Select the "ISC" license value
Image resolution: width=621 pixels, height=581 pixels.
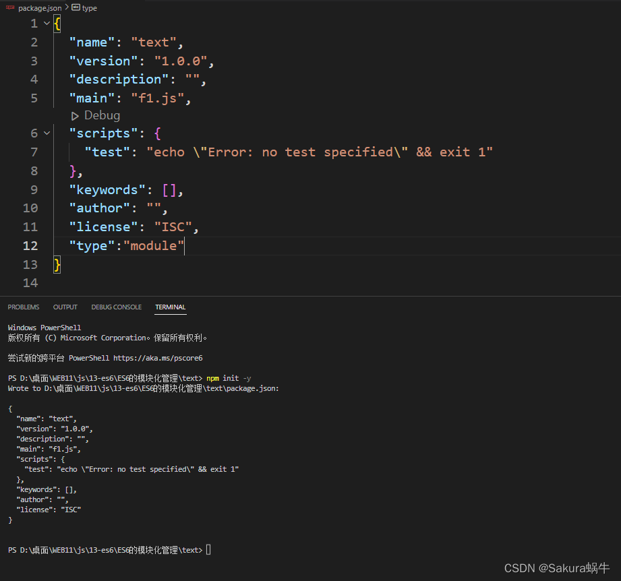click(174, 226)
